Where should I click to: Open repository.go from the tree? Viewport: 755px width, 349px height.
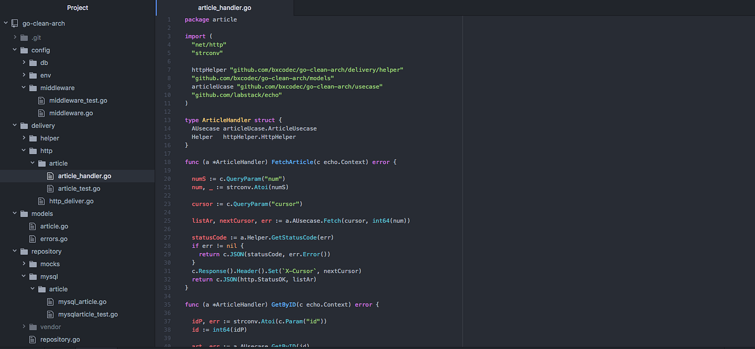60,340
